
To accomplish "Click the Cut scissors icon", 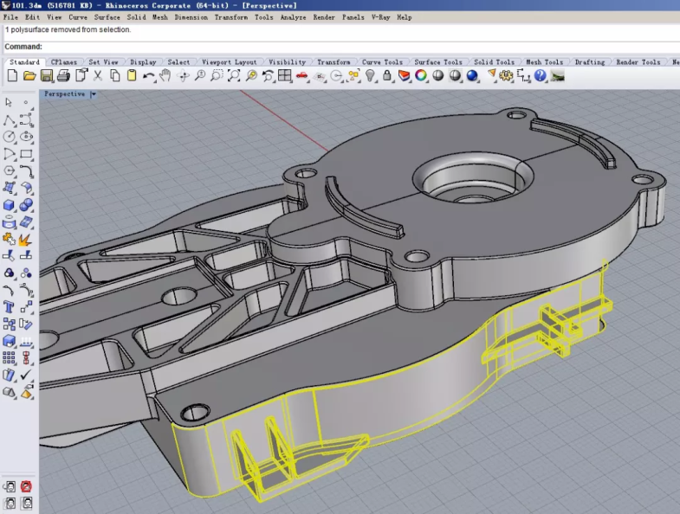I will coord(97,76).
